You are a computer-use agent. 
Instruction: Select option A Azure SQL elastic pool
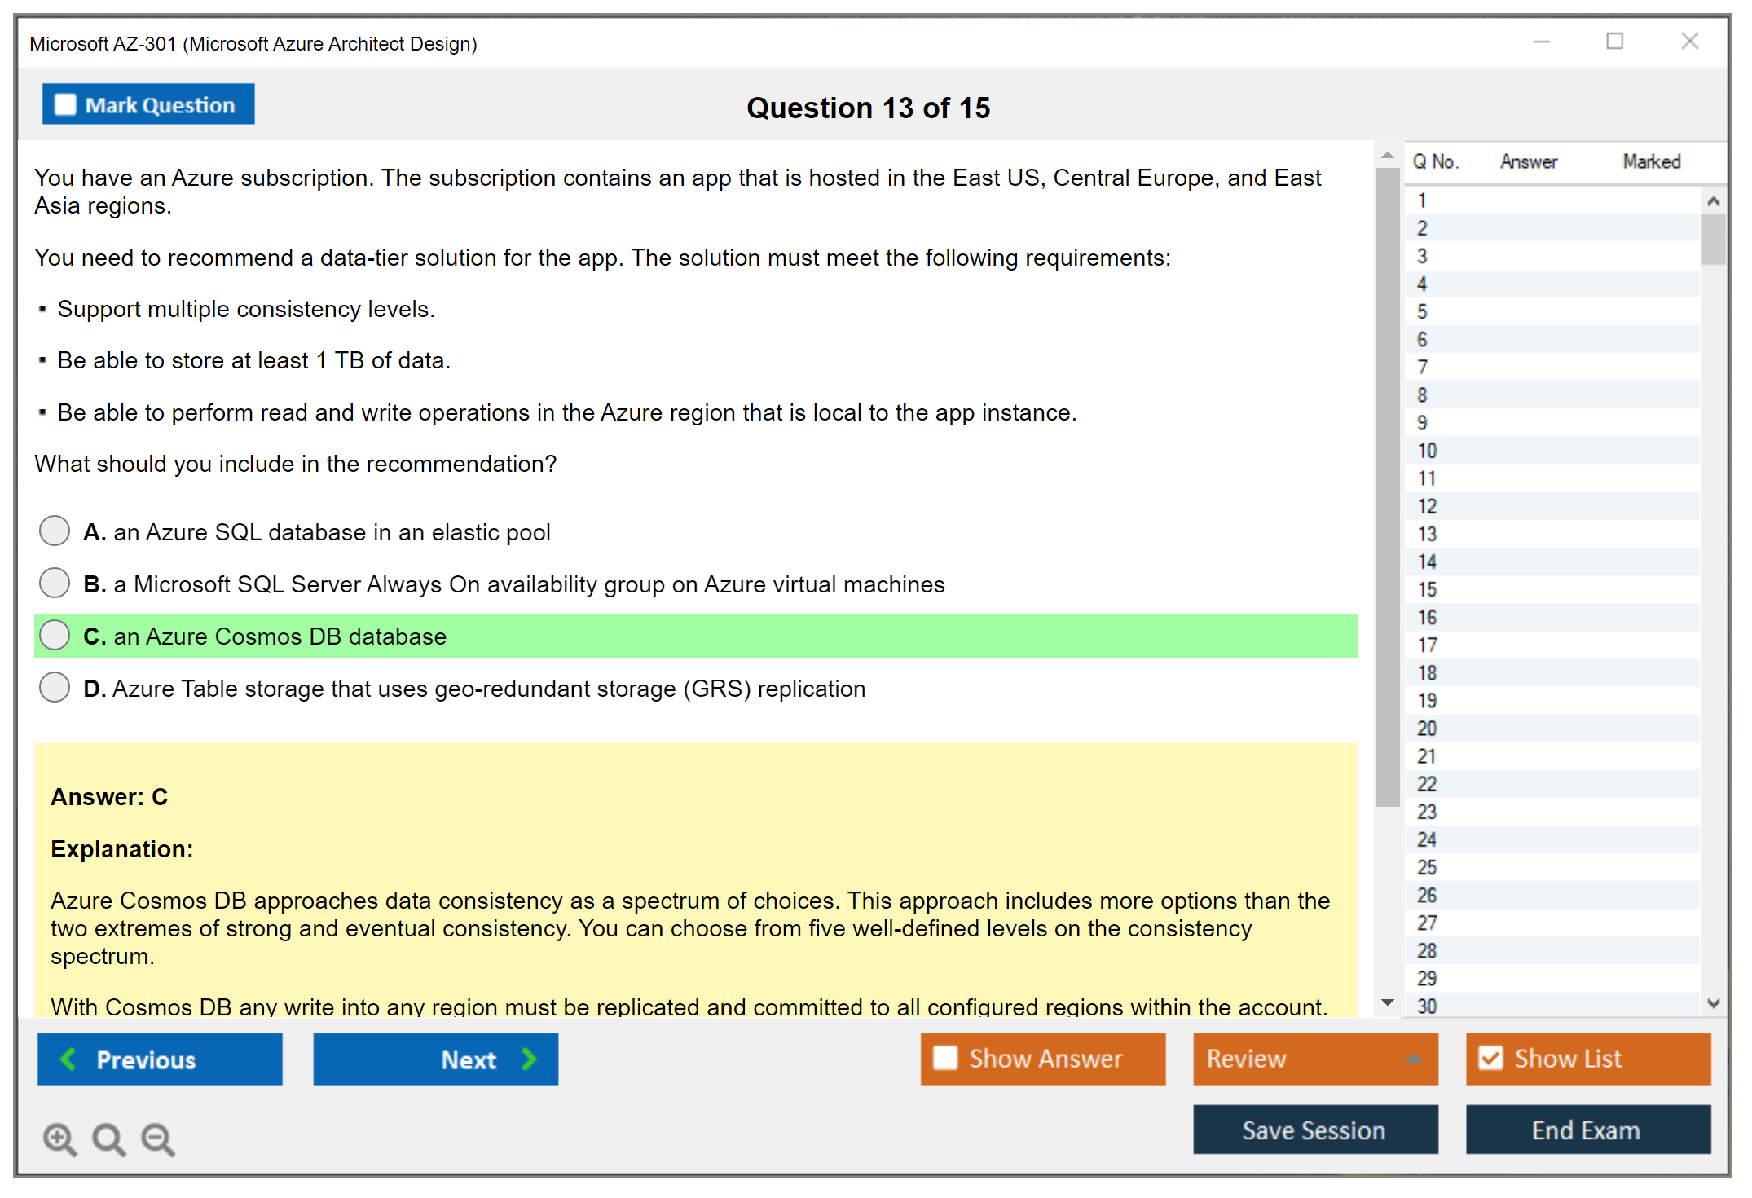55,531
